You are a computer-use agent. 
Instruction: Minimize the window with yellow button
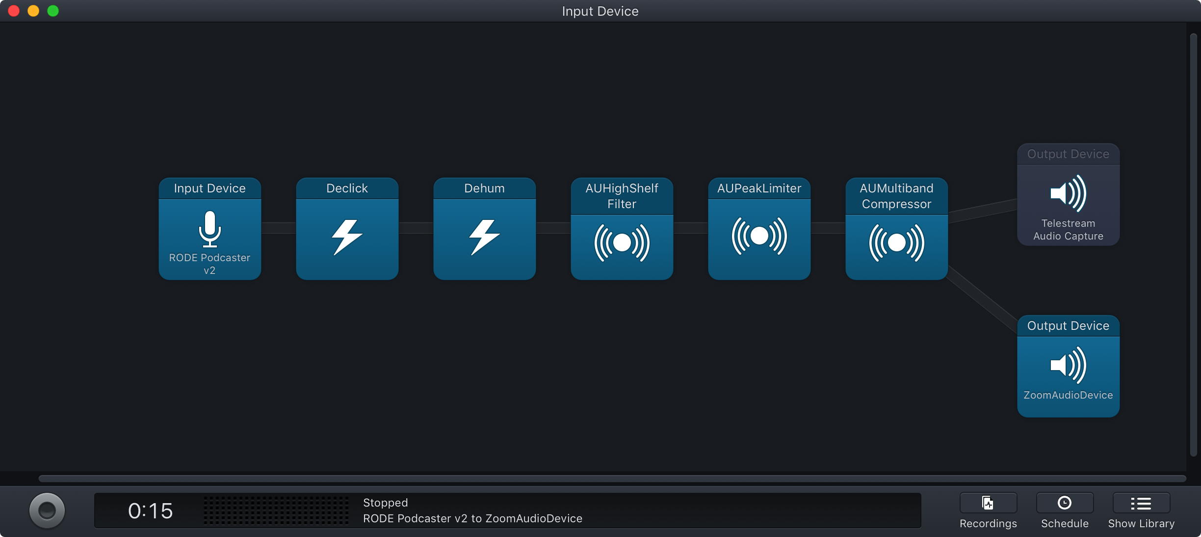point(33,11)
